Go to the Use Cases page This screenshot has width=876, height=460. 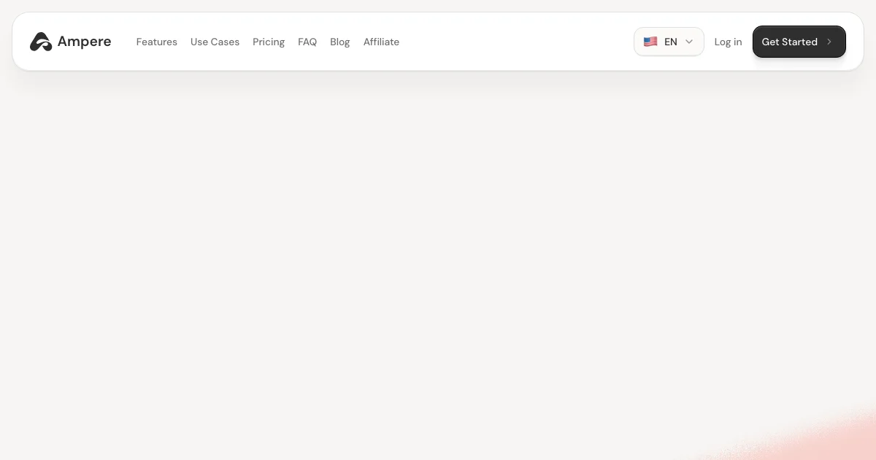[x=215, y=42]
